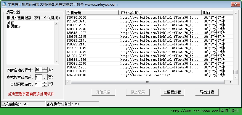This screenshot has height=115, width=242.
Task: Click the 开始采集 button
Action: pyautogui.click(x=103, y=92)
